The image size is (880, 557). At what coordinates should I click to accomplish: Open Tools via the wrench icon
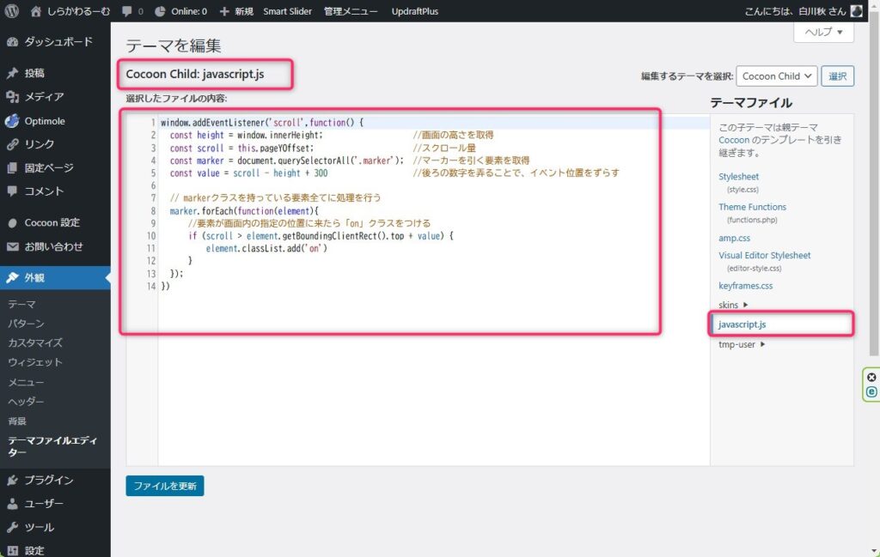[x=13, y=527]
